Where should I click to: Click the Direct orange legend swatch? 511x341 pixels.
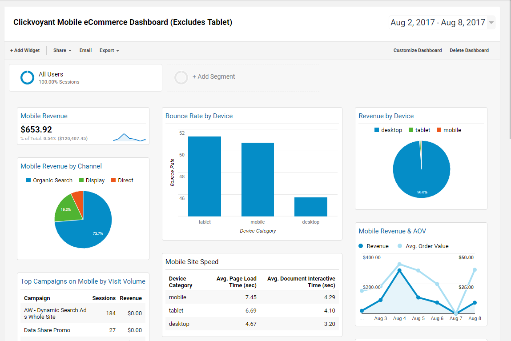click(113, 180)
